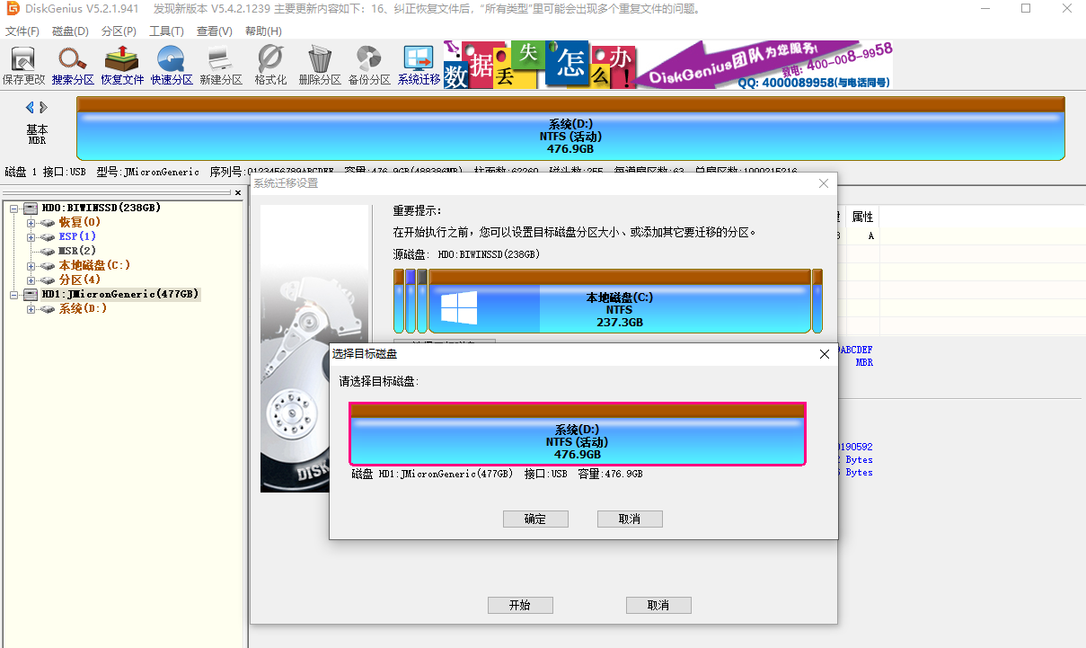Select 系统(D:) label in tree
The width and height of the screenshot is (1086, 648).
(83, 308)
